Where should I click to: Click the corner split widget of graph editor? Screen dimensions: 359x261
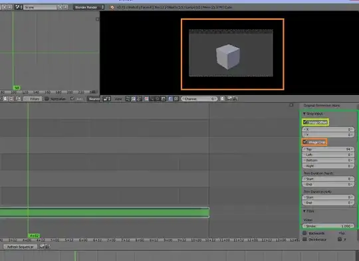coord(97,19)
